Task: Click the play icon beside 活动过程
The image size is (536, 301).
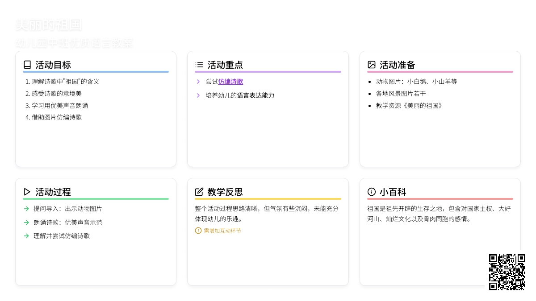Action: [27, 192]
